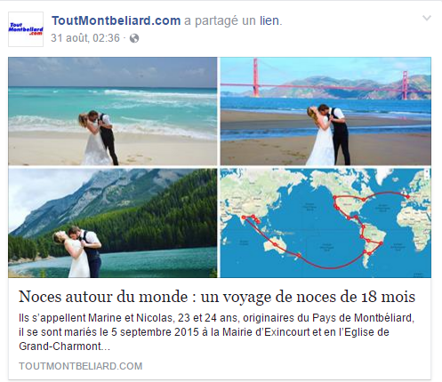The width and height of the screenshot is (442, 382).
Task: Open the ToutMontbeliard.com page name link
Action: pos(117,20)
